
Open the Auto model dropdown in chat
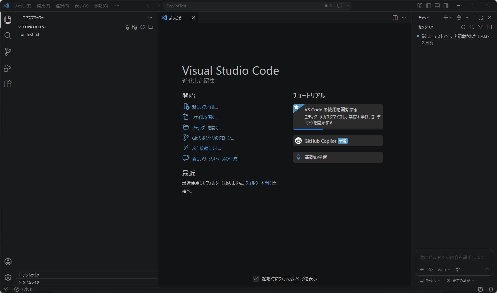click(x=444, y=270)
